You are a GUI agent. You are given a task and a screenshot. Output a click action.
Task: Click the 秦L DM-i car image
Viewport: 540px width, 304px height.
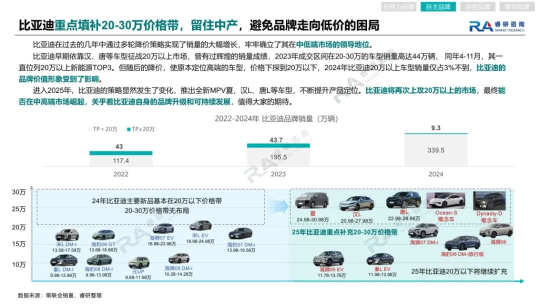tap(63, 260)
